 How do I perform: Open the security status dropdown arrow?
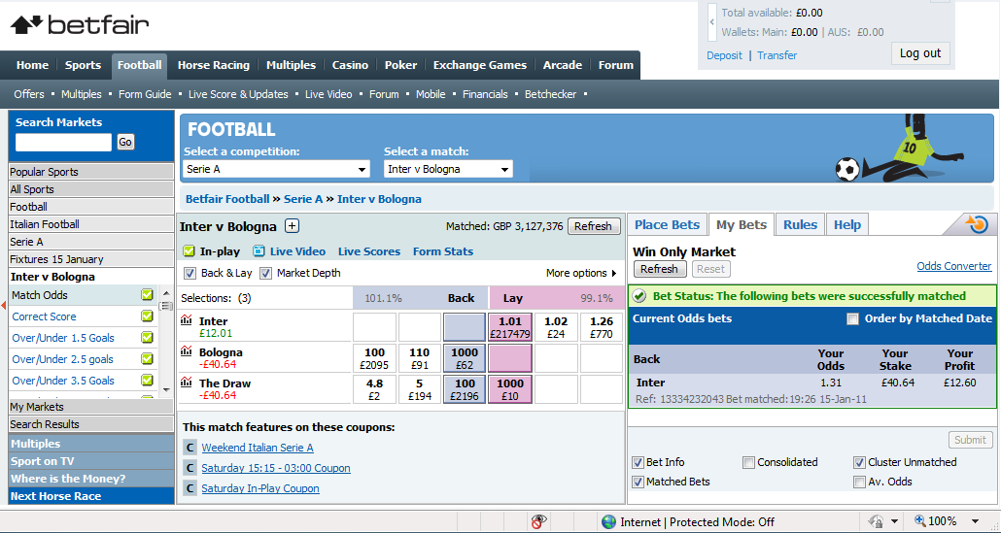[894, 521]
